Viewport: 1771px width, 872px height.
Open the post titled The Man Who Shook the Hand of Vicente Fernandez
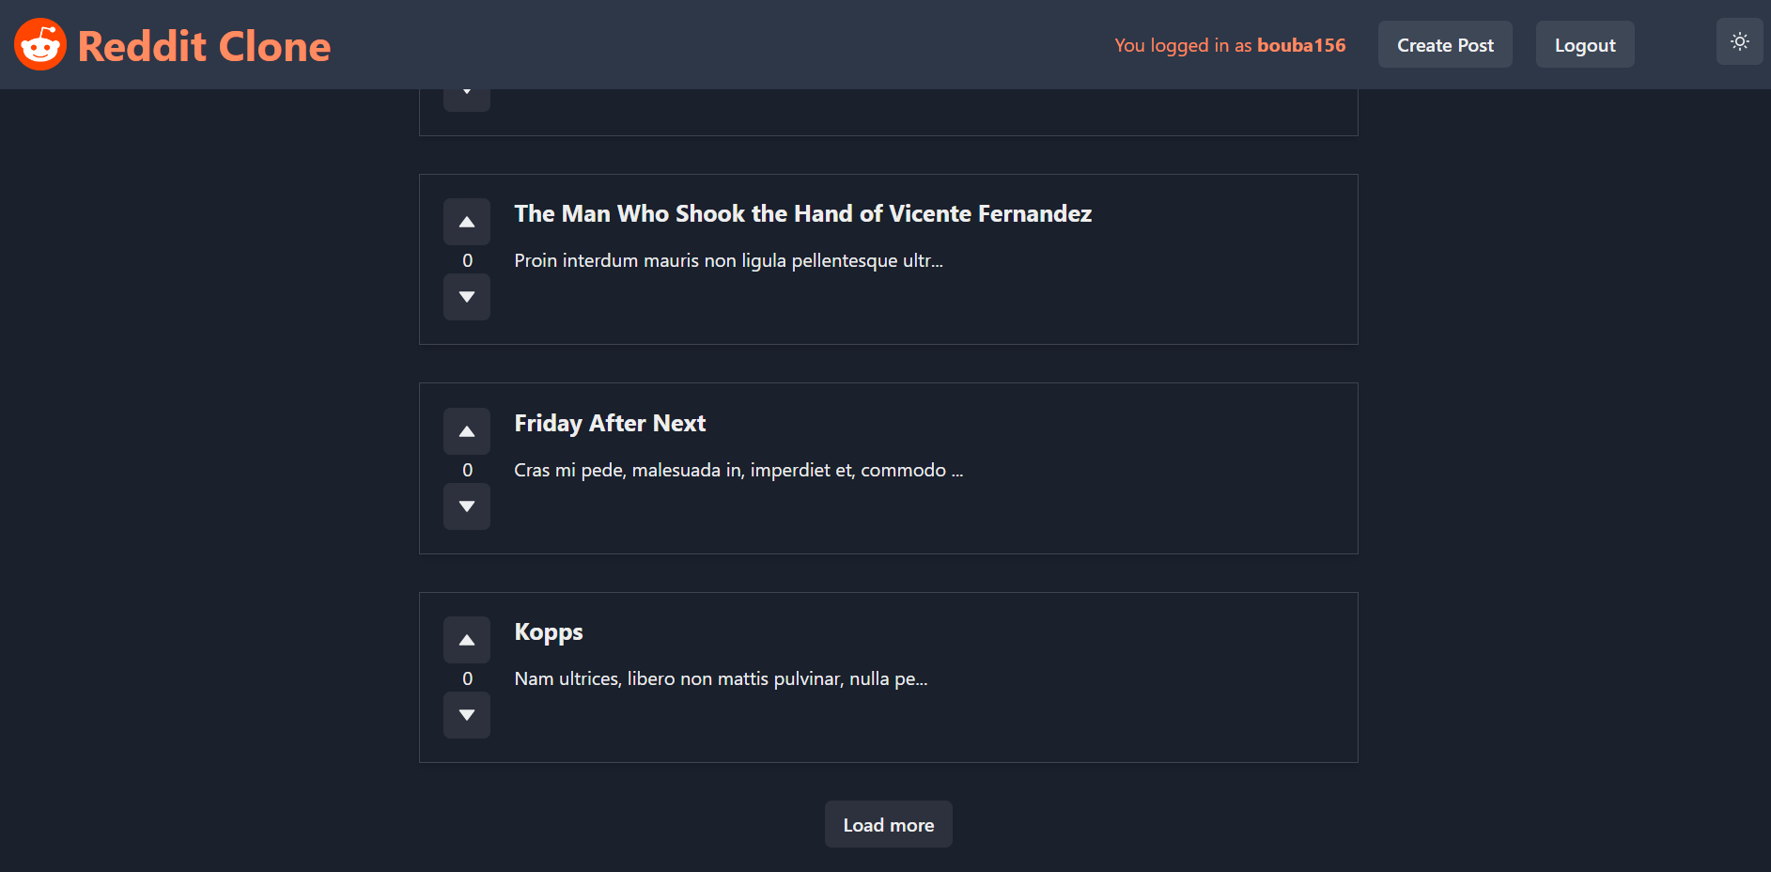tap(802, 214)
